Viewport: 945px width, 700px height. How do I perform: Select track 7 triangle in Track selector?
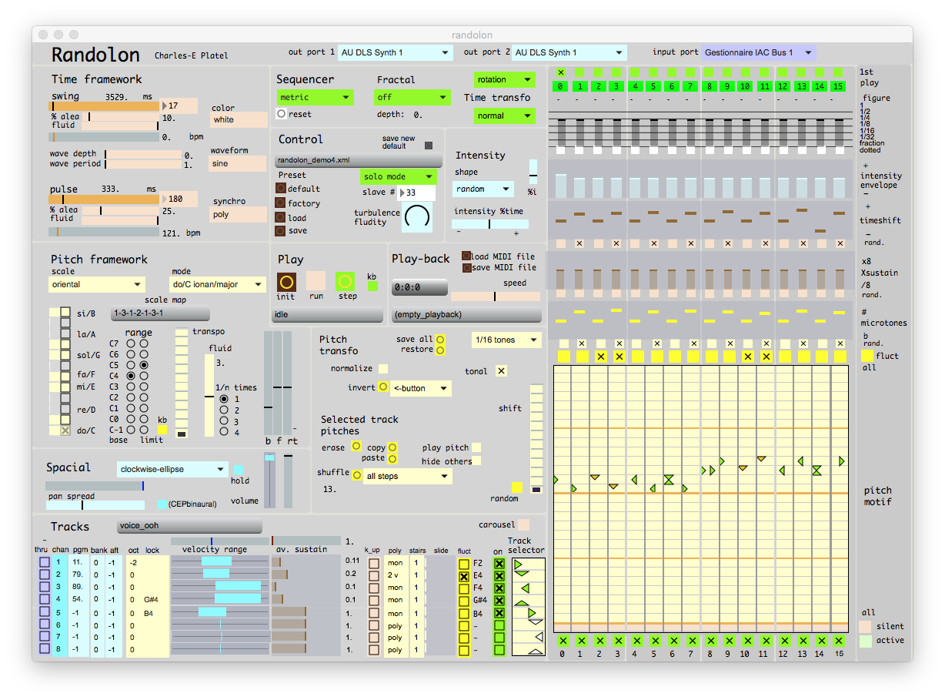pos(538,637)
